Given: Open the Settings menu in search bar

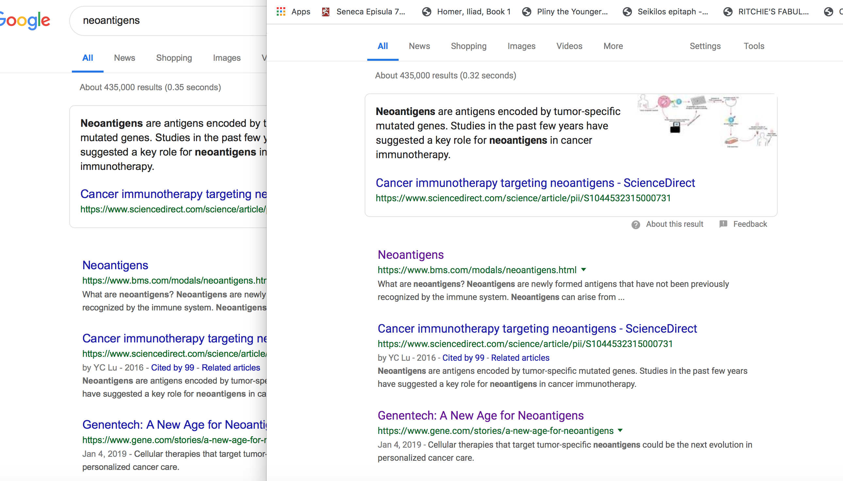Looking at the screenshot, I should (x=705, y=46).
